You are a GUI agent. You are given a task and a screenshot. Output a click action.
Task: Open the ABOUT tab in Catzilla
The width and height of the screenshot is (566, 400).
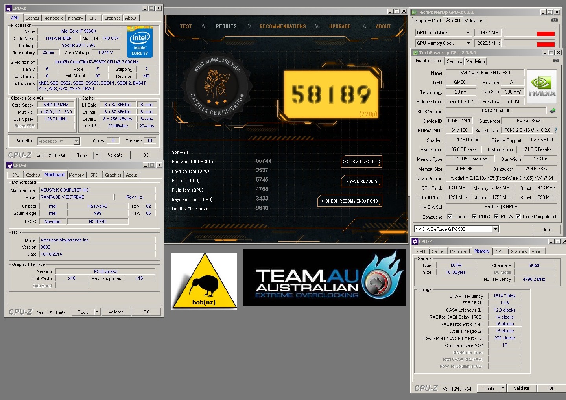point(383,26)
